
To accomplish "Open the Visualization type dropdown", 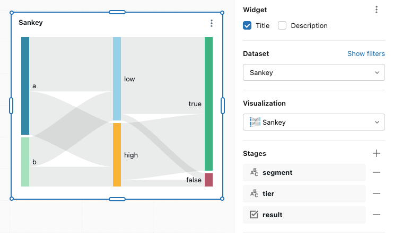I will (x=313, y=122).
